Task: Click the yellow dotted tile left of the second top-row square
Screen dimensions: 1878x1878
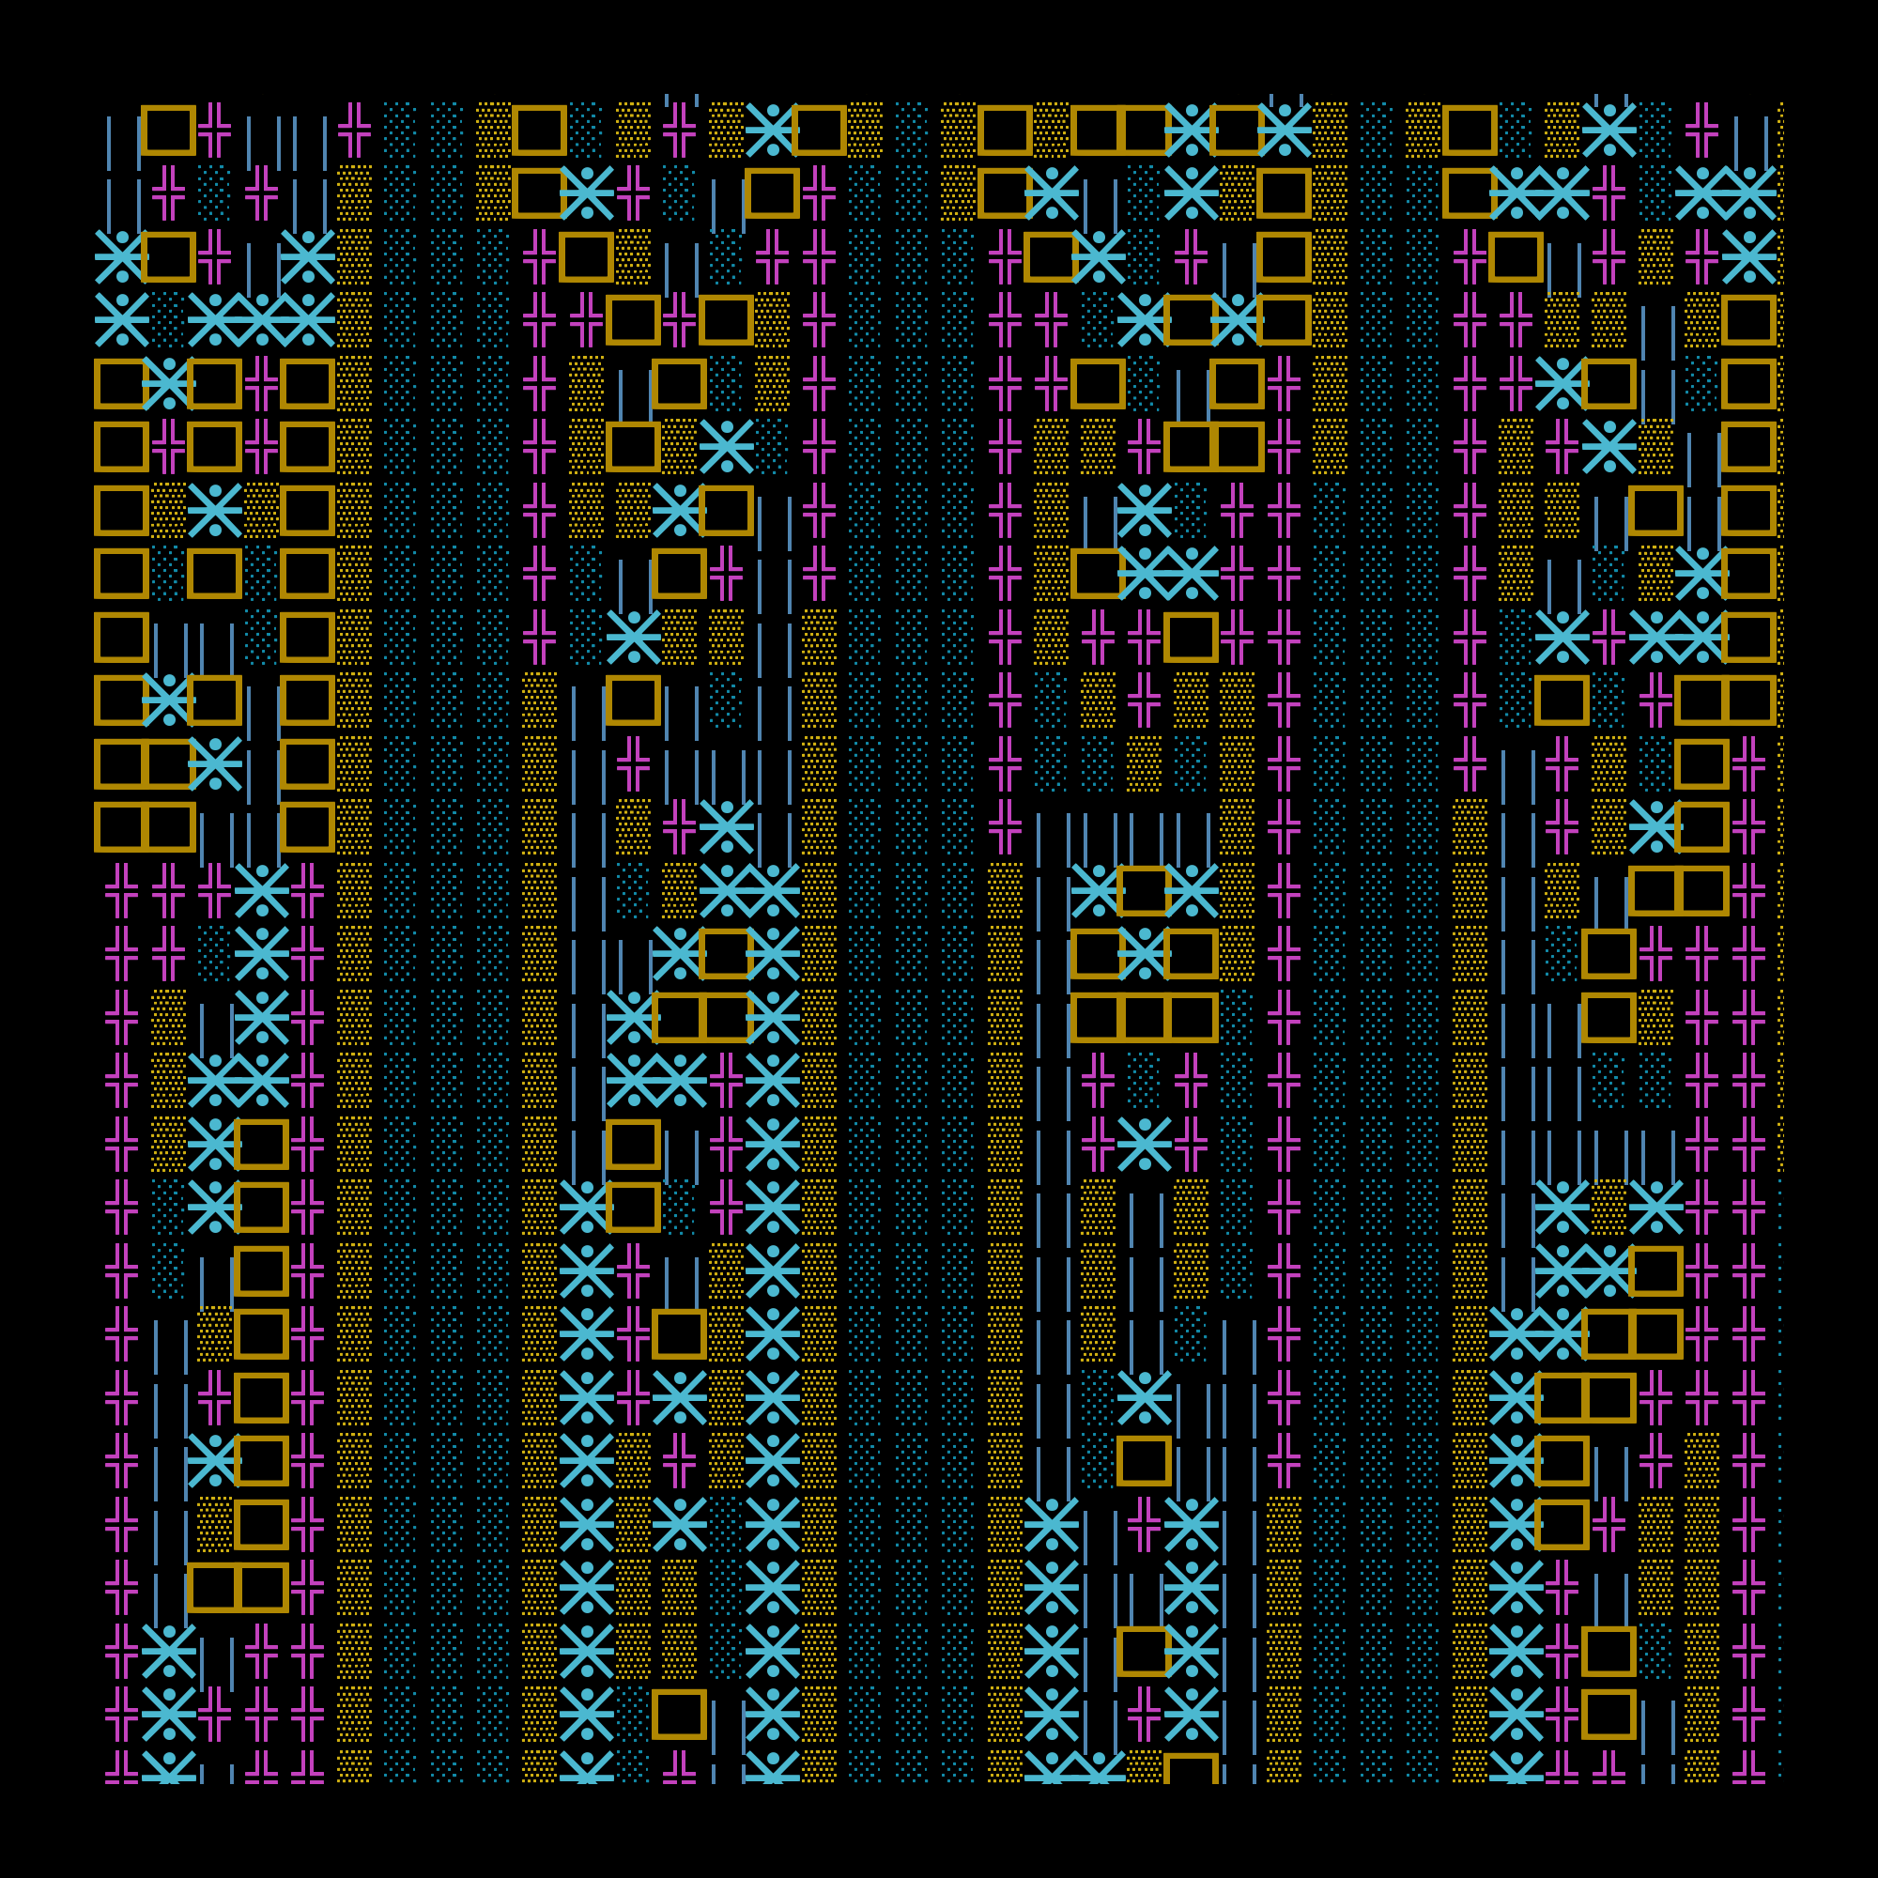Action: click(x=494, y=131)
